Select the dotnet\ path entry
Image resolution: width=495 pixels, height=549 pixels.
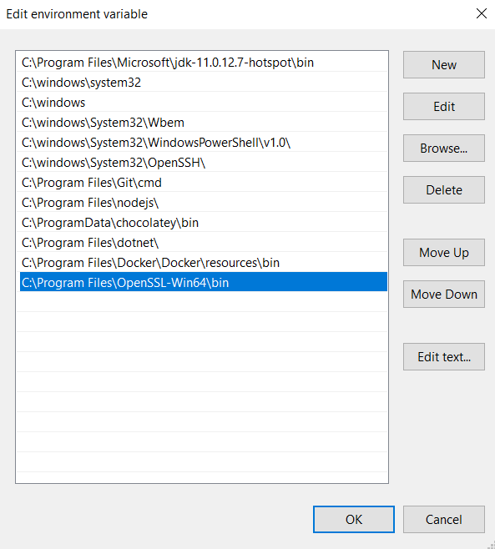point(204,242)
